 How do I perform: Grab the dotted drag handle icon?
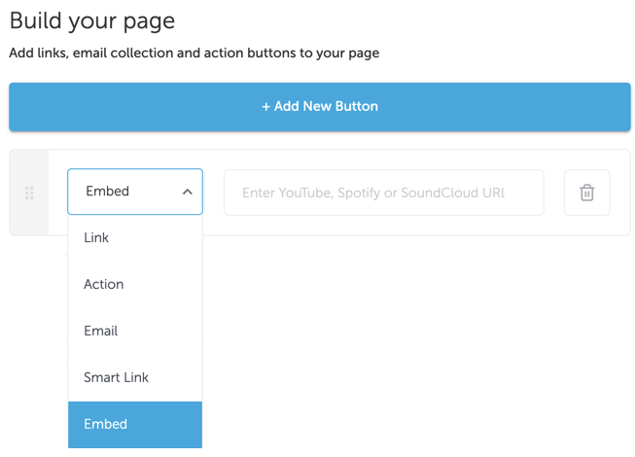(x=29, y=193)
